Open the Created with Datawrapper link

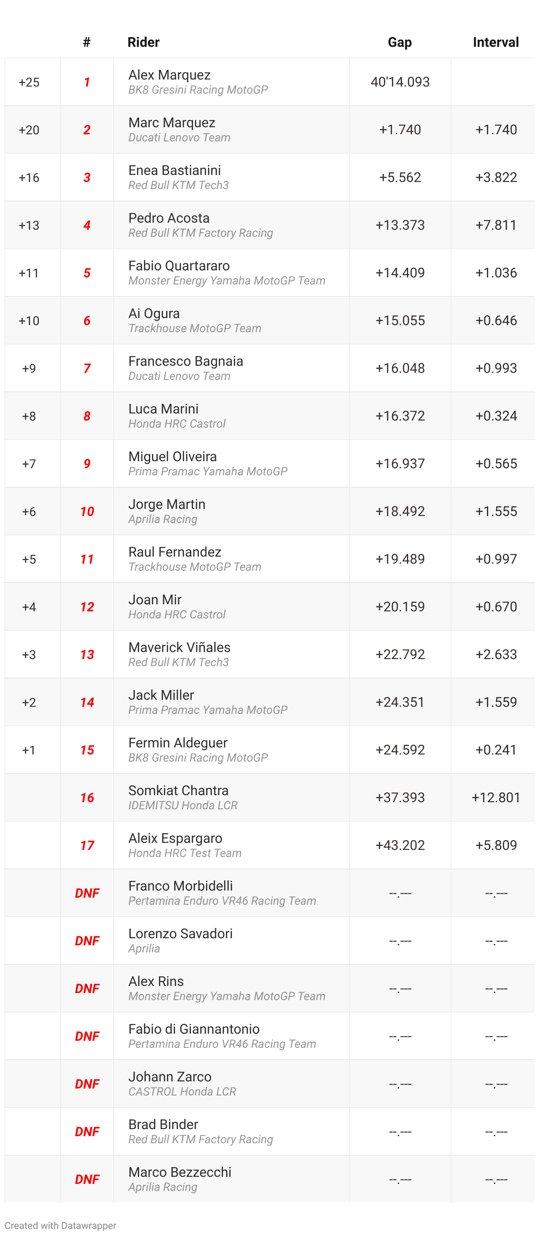(61, 1225)
